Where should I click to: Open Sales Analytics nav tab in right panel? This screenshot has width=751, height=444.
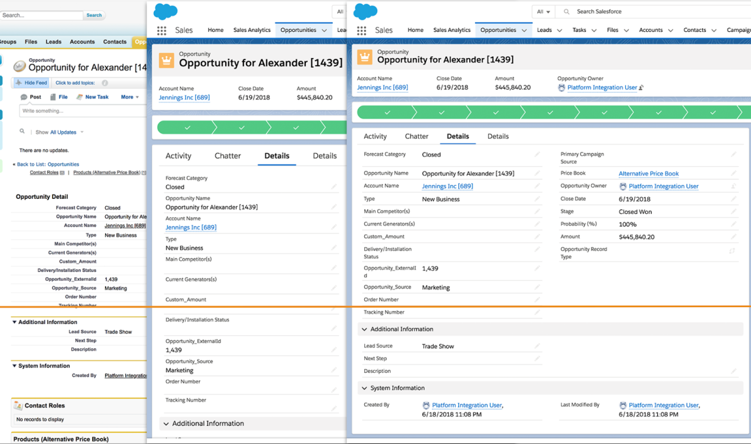(451, 30)
